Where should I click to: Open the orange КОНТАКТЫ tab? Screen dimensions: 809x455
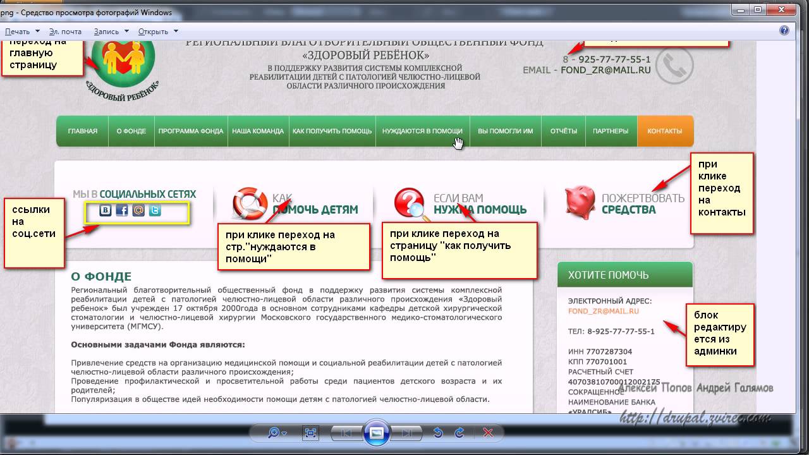[665, 131]
